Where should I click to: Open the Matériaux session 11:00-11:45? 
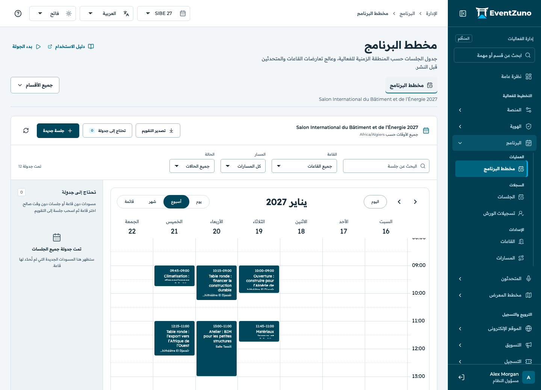[x=259, y=331]
